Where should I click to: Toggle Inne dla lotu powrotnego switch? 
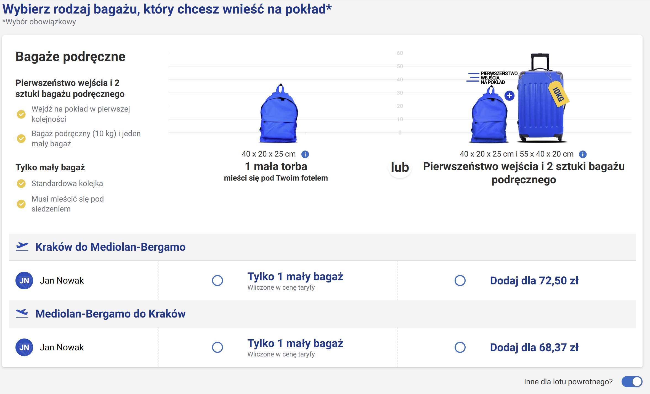coord(632,382)
